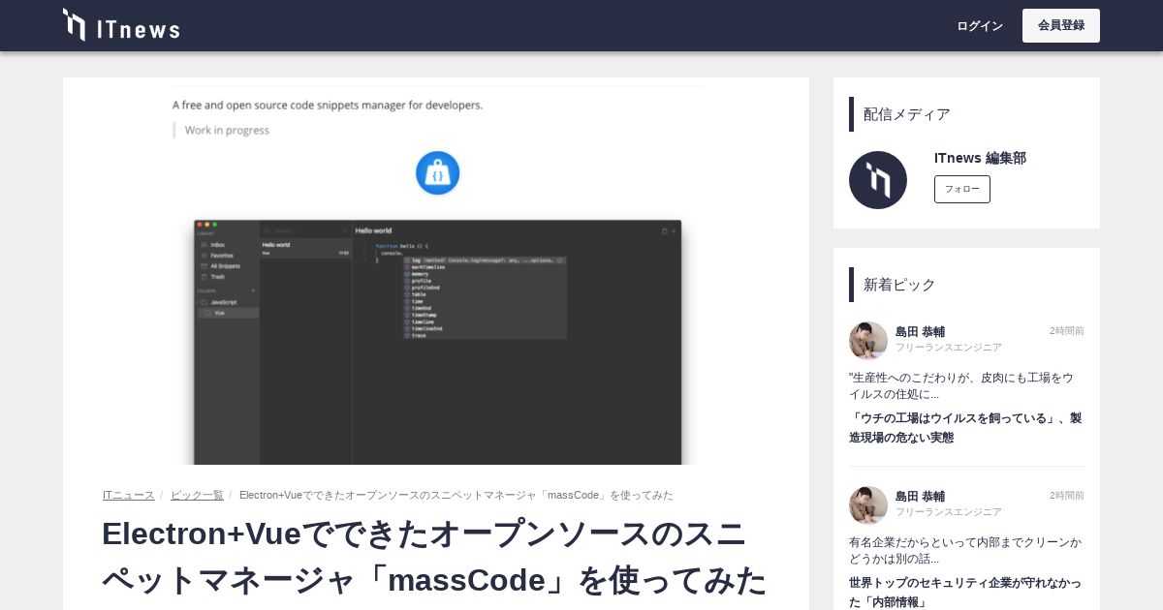
Task: Open 島田 恭輔 name above ウチの工場 pick
Action: pos(920,331)
